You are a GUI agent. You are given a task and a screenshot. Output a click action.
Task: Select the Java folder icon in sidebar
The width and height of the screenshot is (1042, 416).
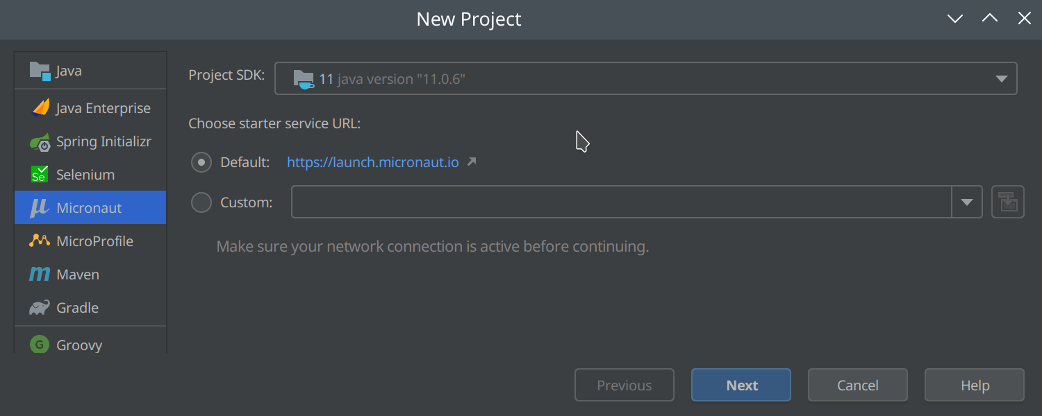click(40, 71)
